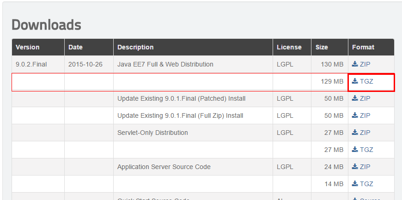Click download icon beside highlighted 129 MB TGZ

click(355, 81)
